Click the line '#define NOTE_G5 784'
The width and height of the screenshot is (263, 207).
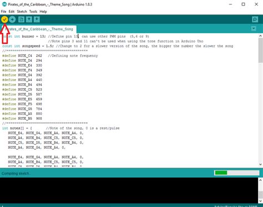coord(22,109)
